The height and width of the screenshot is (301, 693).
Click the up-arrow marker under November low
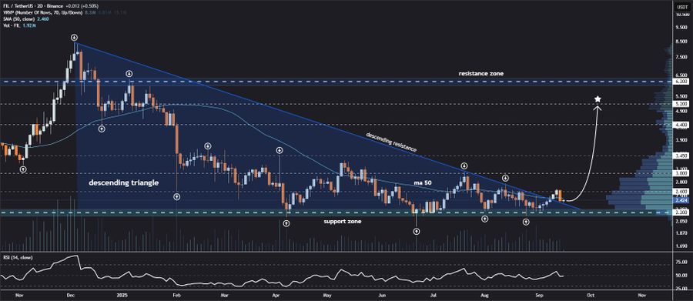point(23,169)
